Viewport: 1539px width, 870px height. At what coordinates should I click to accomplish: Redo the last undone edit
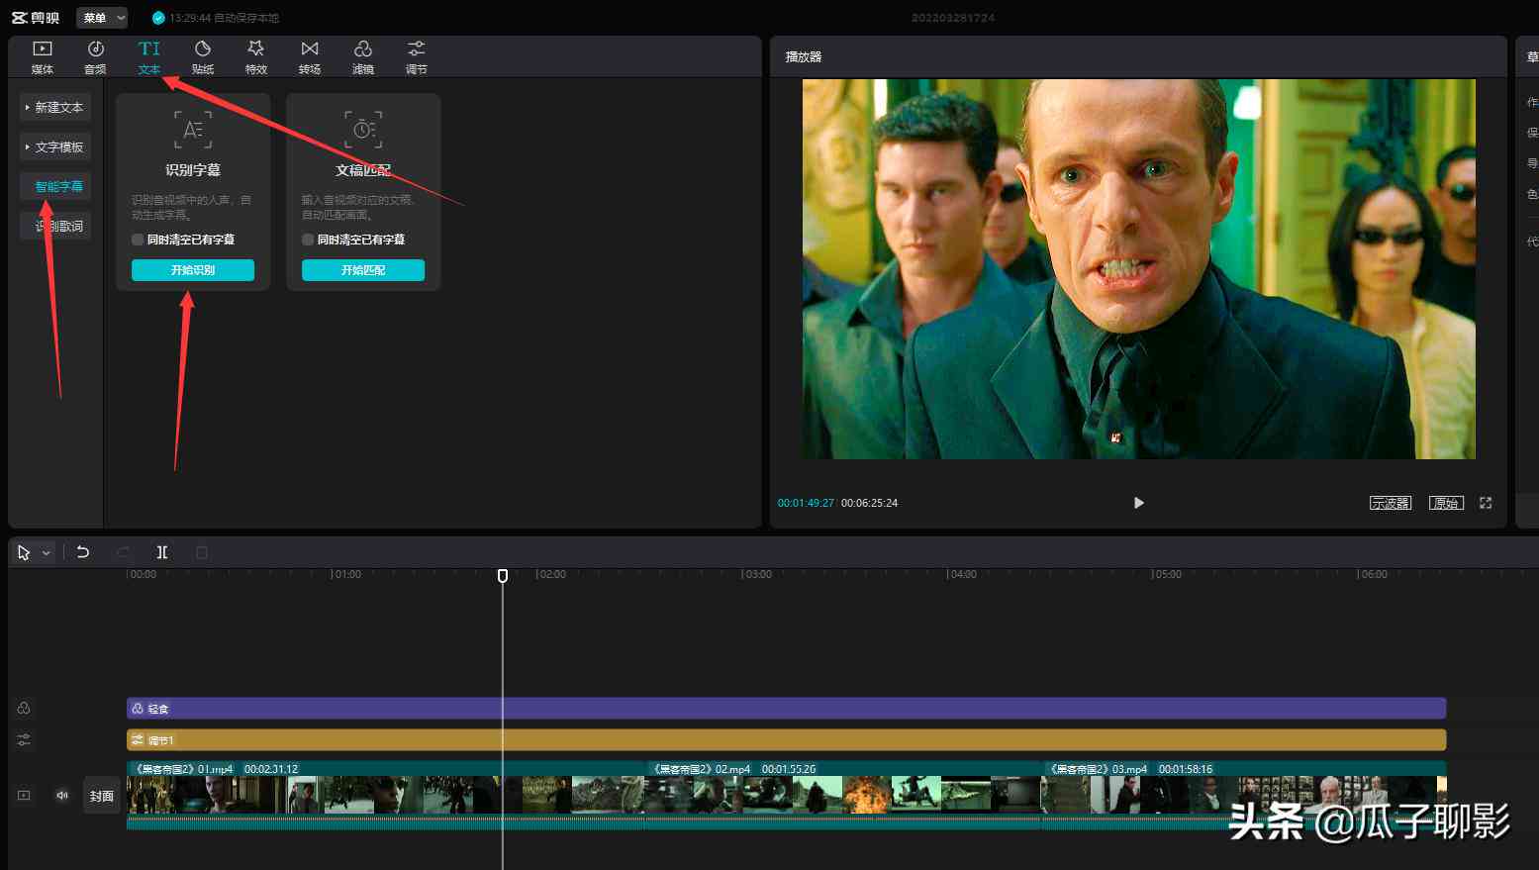(123, 552)
